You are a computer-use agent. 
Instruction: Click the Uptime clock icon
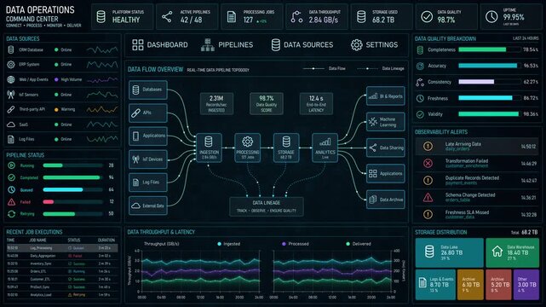491,17
